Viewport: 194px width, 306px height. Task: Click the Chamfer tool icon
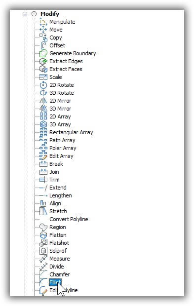pos(43,274)
